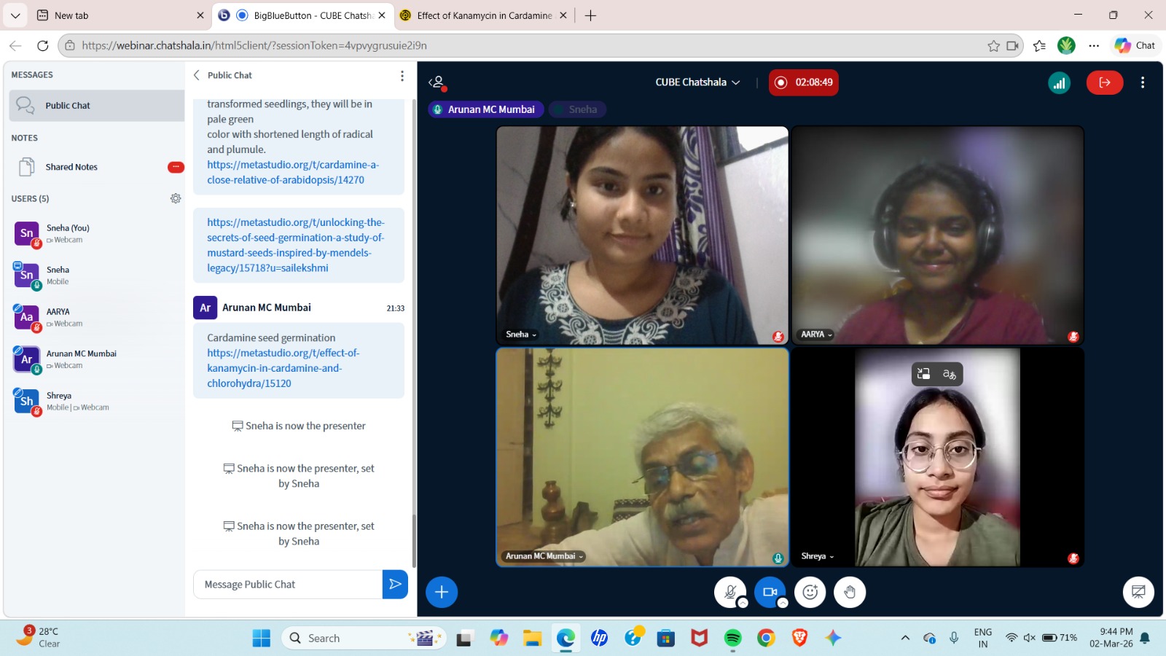Send the chat message with arrow icon
This screenshot has height=656, width=1166.
pos(395,584)
